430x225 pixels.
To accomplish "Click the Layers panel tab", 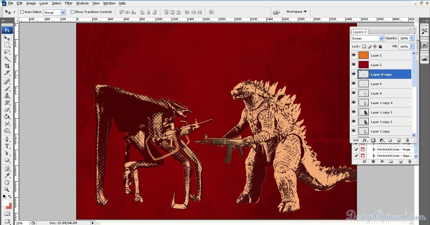I will (x=360, y=32).
